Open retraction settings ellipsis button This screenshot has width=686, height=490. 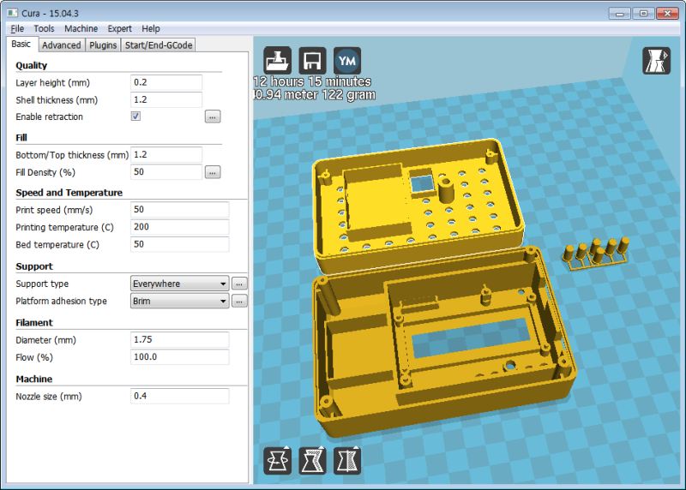click(x=213, y=117)
